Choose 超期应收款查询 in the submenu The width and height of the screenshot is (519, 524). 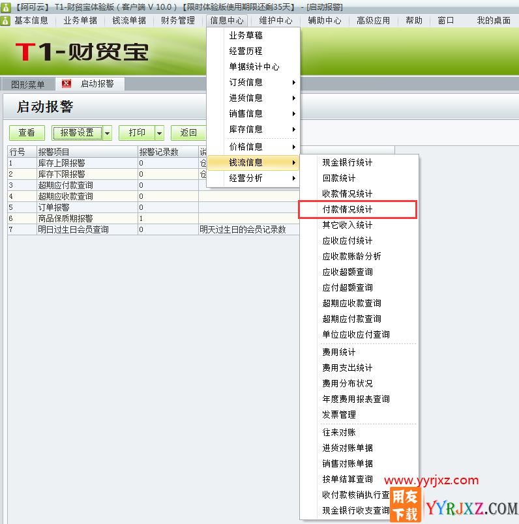pos(359,303)
